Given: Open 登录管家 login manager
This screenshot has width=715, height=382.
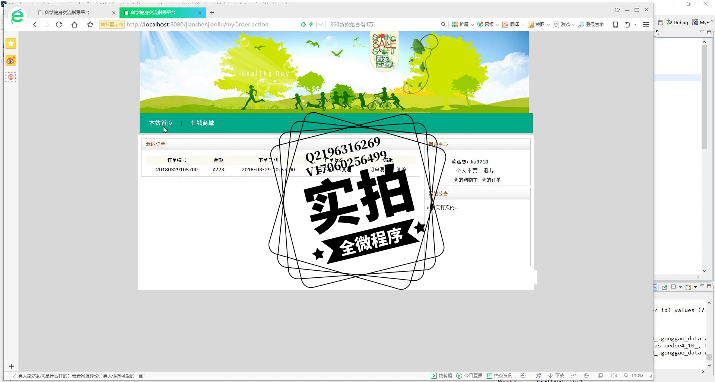Looking at the screenshot, I should pyautogui.click(x=591, y=25).
